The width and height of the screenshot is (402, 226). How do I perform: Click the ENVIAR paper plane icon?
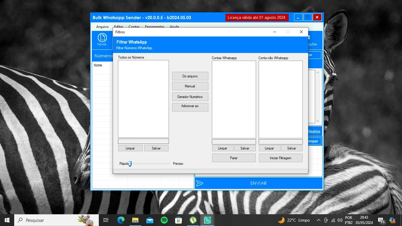200,183
